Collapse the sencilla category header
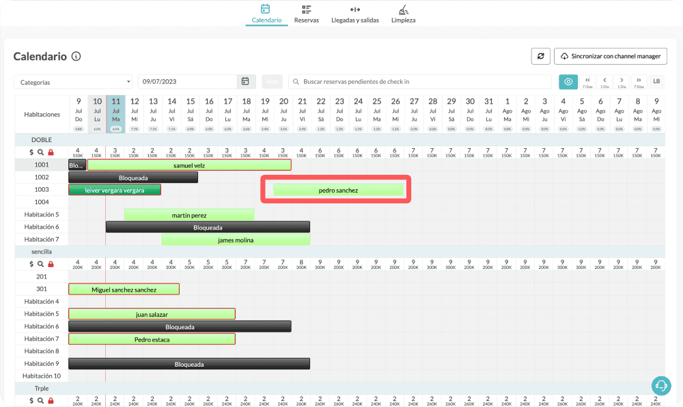 coord(42,251)
